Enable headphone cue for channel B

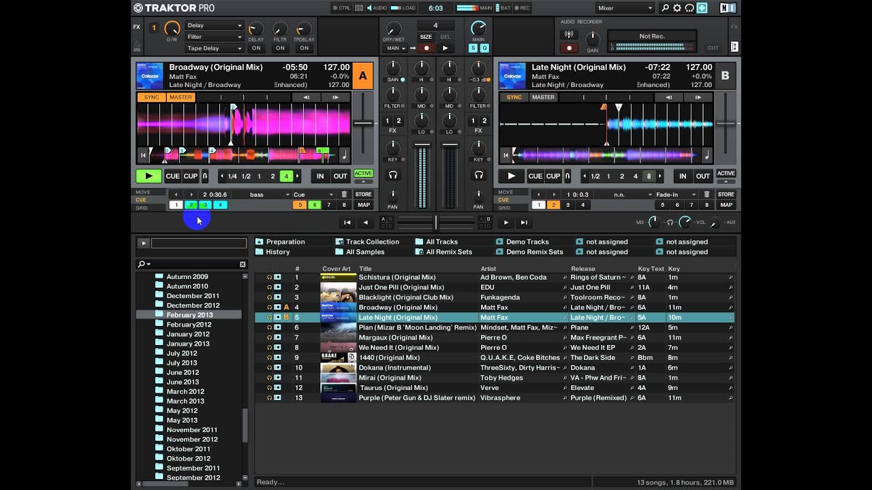click(x=478, y=176)
